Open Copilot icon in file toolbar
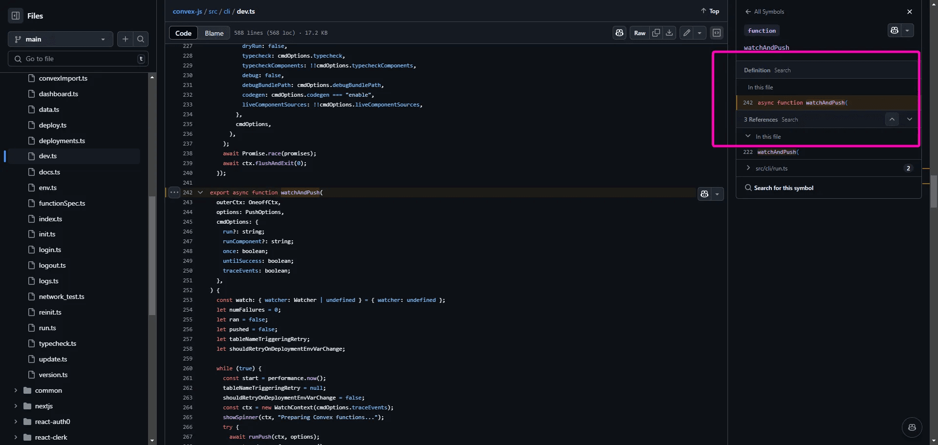 click(x=619, y=33)
